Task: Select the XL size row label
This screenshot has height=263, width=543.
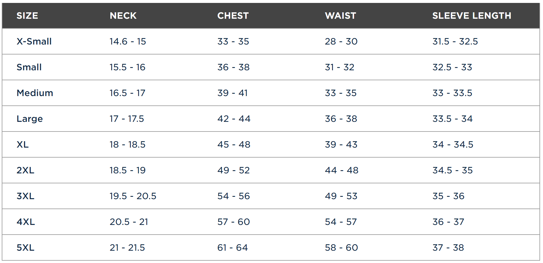Action: 23,144
